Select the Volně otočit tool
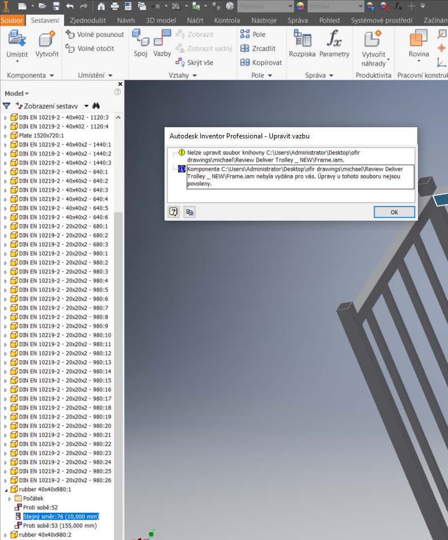The image size is (448, 540). click(x=90, y=49)
